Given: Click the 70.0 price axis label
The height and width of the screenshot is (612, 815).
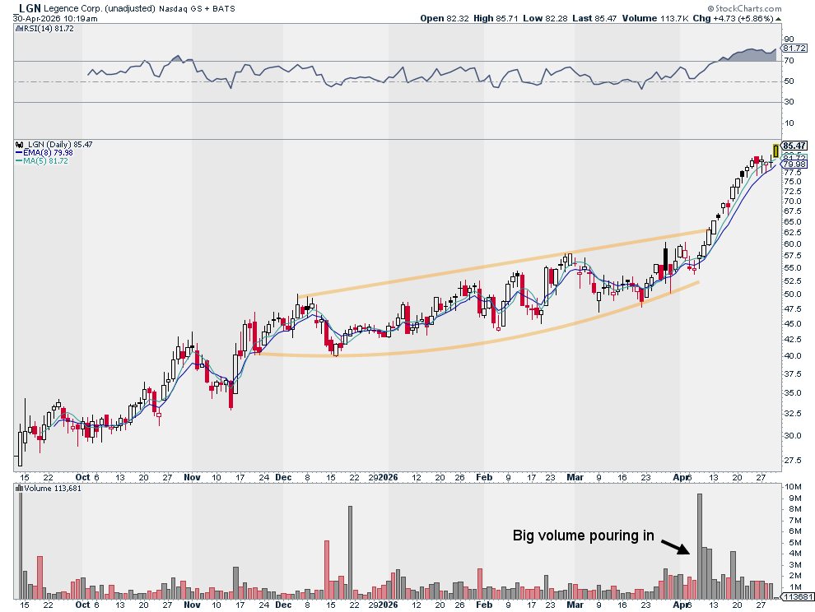Looking at the screenshot, I should [x=792, y=202].
